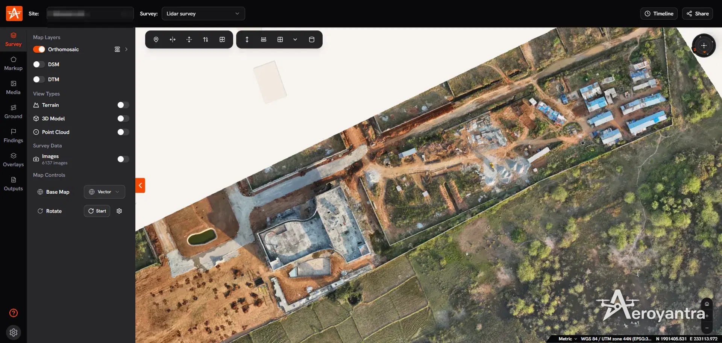Open the Markup sidebar tab
The image size is (722, 343).
click(x=14, y=64)
